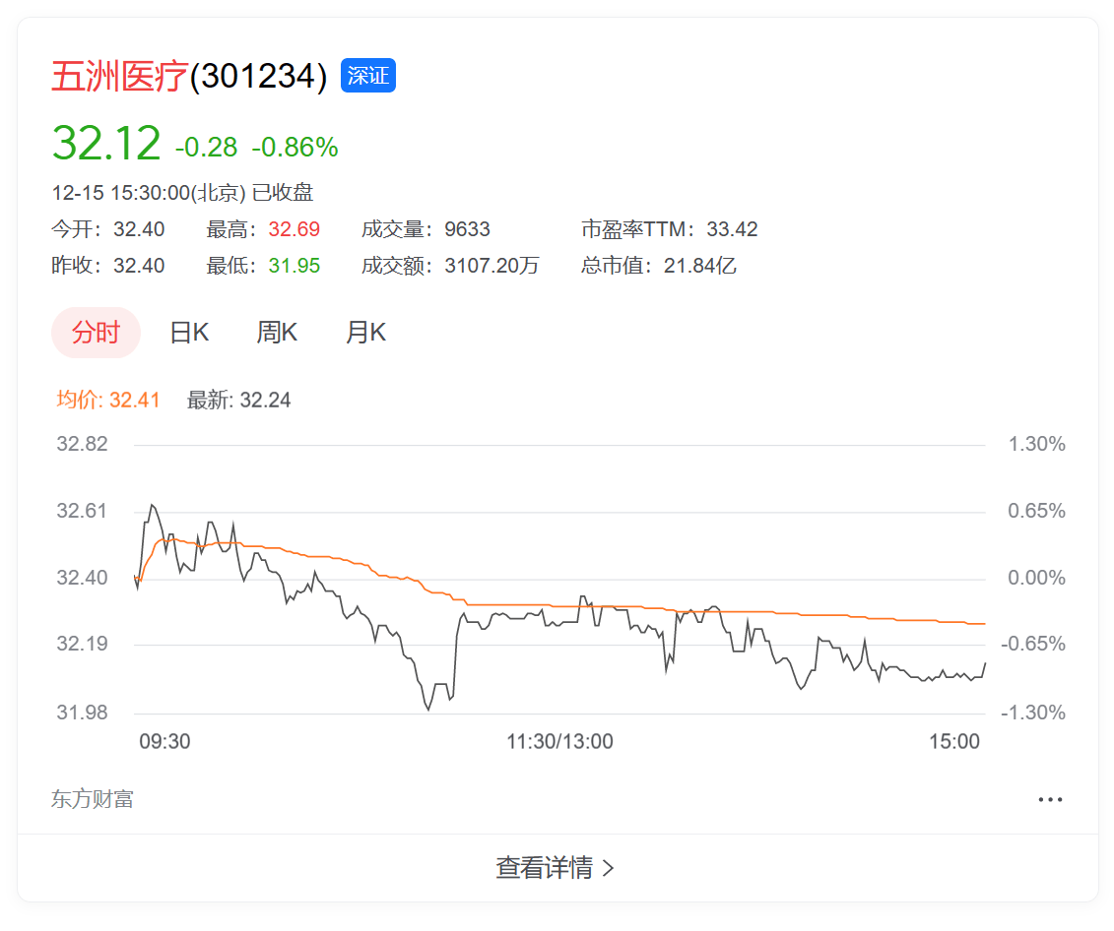Image resolution: width=1114 pixels, height=931 pixels.
Task: Click the daily high value 32.69
Action: click(x=295, y=228)
